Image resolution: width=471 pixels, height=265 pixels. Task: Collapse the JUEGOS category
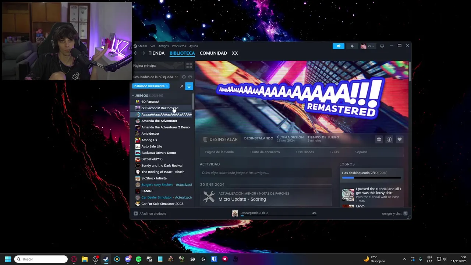(133, 96)
